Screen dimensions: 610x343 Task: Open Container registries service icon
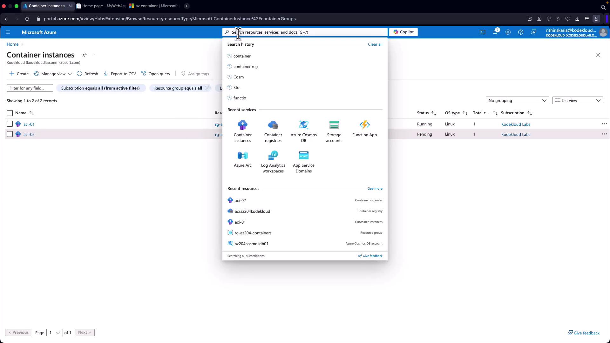[x=273, y=125]
